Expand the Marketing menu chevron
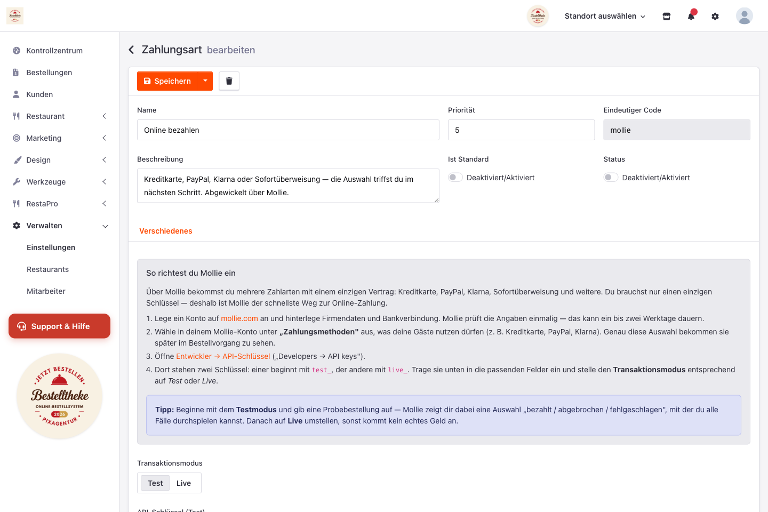Image resolution: width=768 pixels, height=512 pixels. pos(105,138)
